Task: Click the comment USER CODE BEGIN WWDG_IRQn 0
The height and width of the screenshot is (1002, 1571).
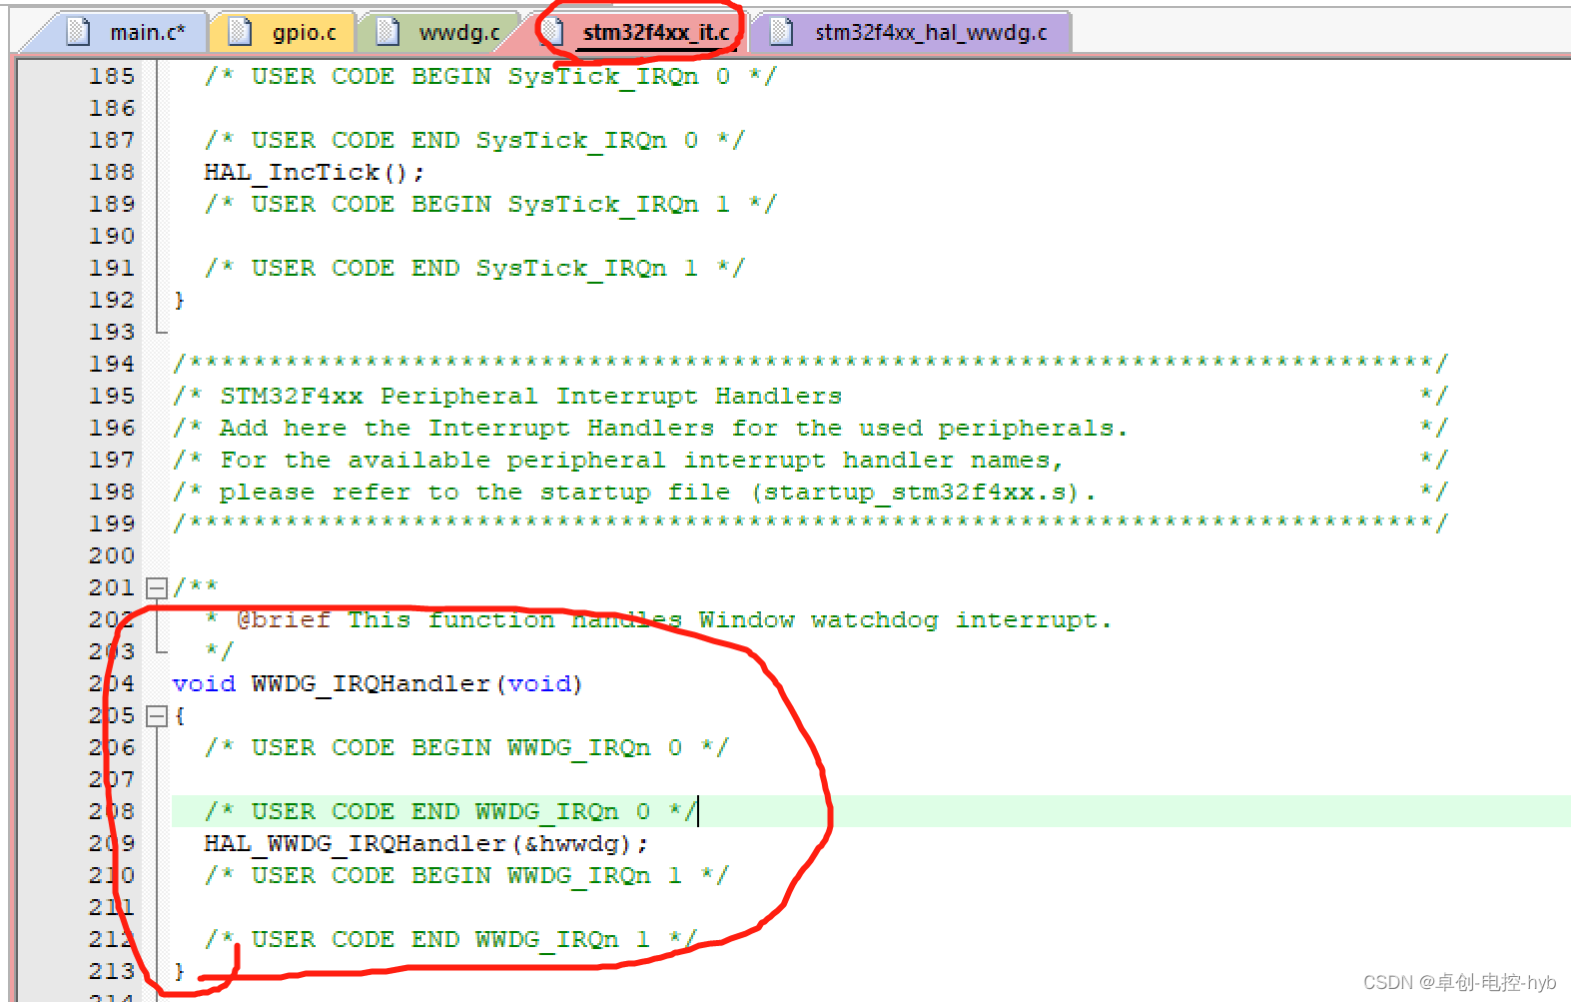Action: [466, 747]
